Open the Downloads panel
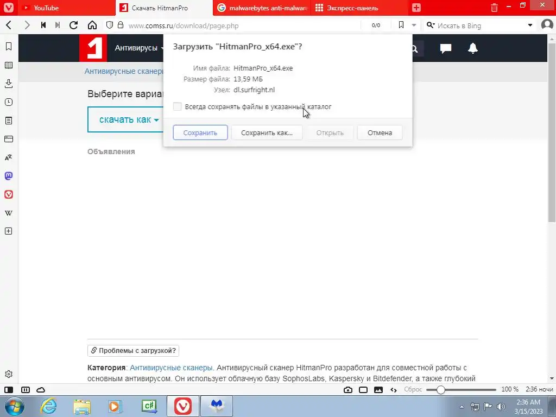This screenshot has height=417, width=556. (9, 84)
